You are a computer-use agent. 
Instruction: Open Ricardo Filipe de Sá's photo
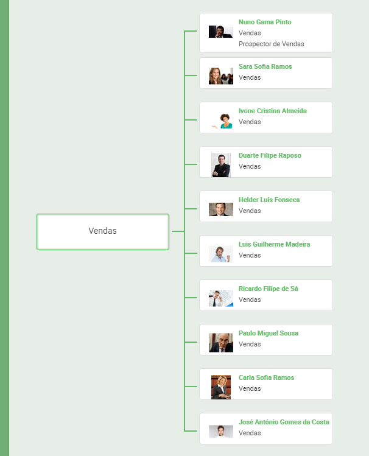[x=220, y=298]
